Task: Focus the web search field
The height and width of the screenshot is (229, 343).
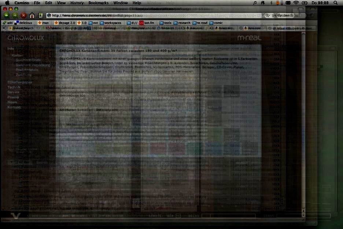Action: click(285, 15)
